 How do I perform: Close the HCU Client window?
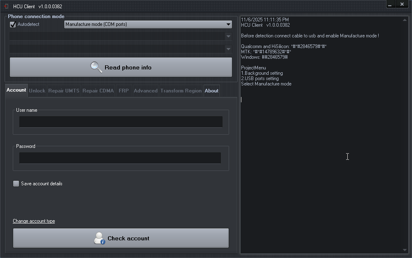(402, 4)
